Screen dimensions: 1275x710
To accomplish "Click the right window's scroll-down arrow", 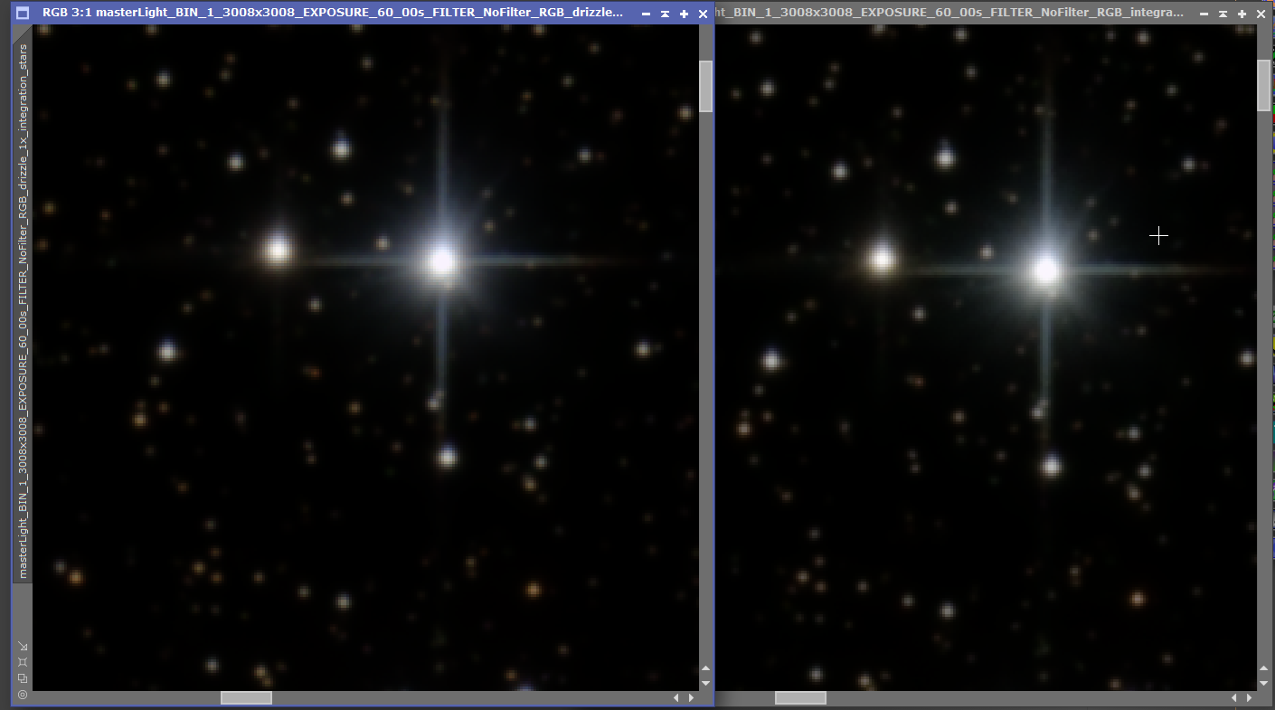I will coord(1264,683).
